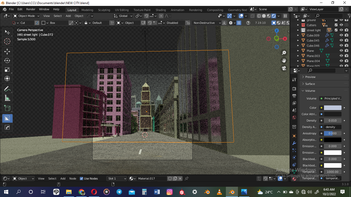Open the Tool properties tab

coord(294,80)
